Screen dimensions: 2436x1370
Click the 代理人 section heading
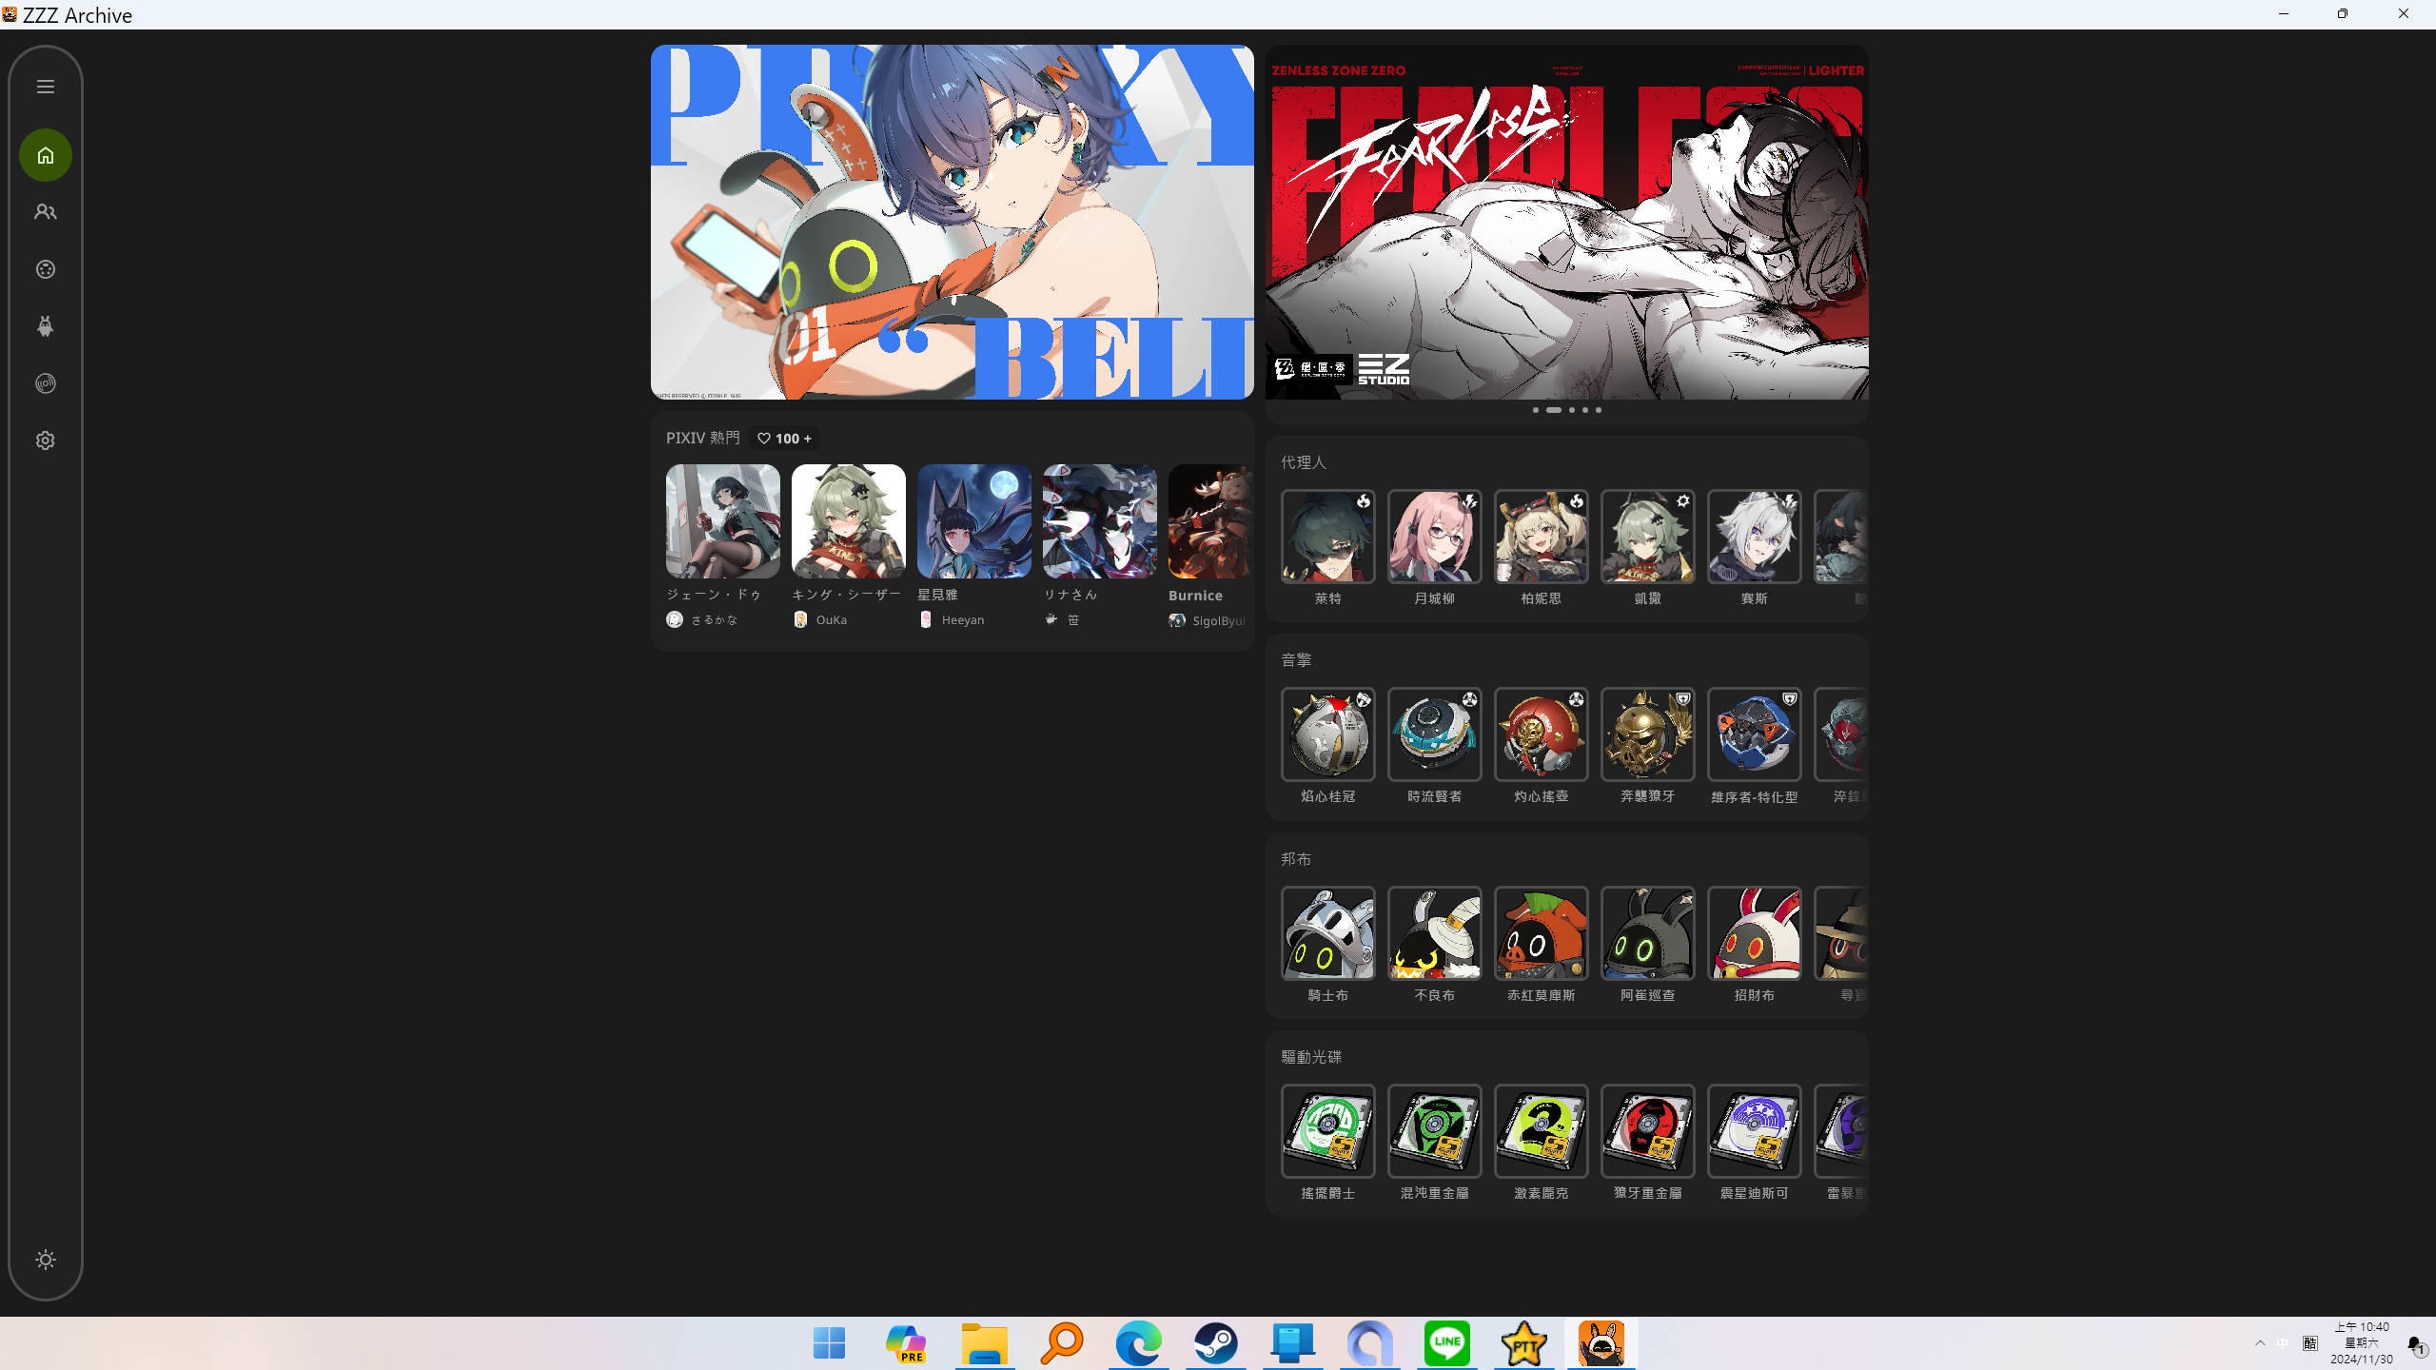click(x=1303, y=462)
